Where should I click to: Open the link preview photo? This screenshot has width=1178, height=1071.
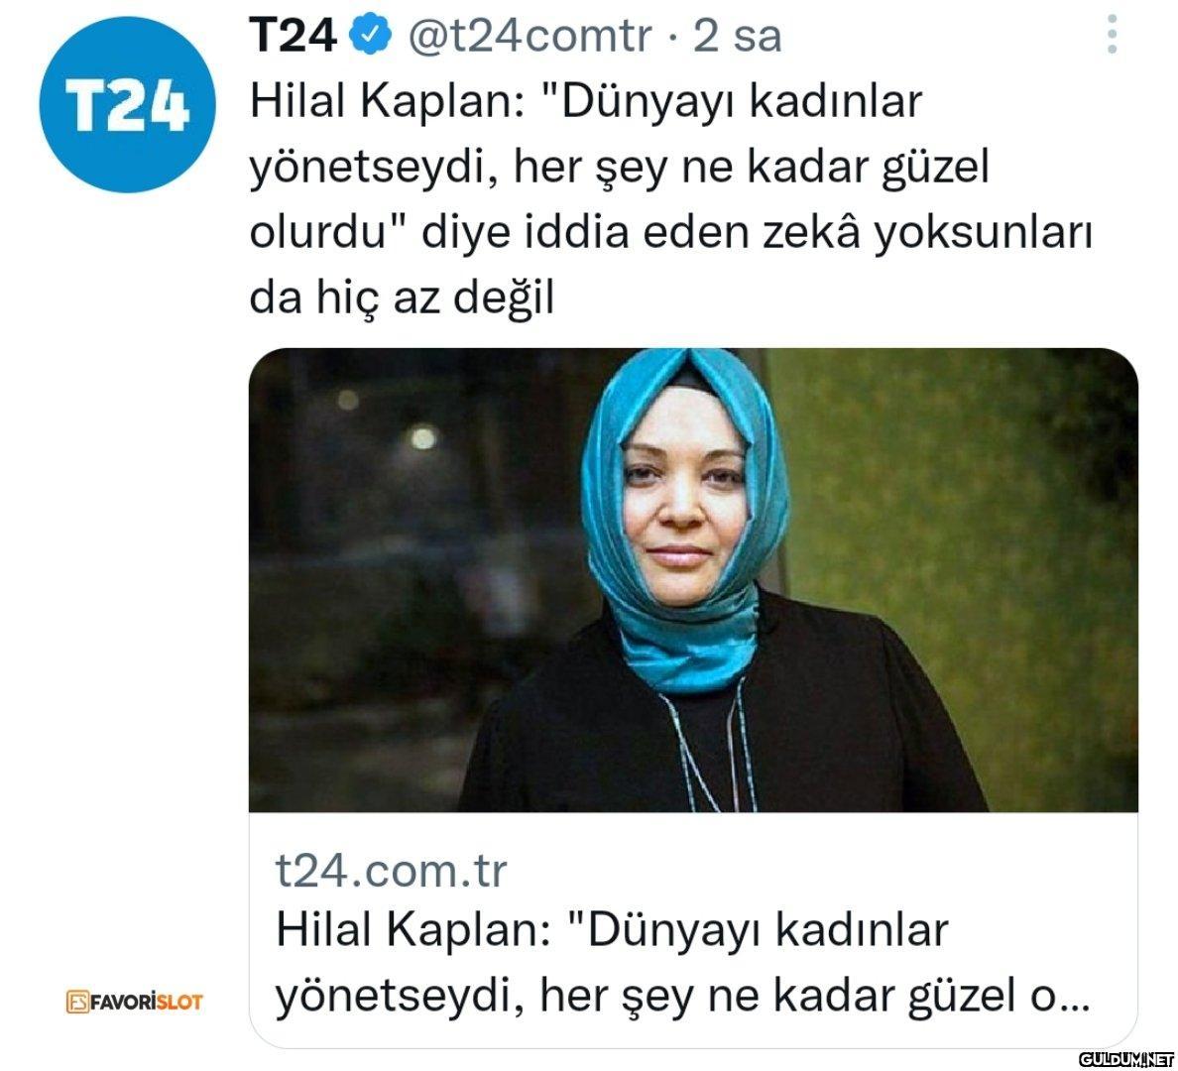pyautogui.click(x=693, y=579)
